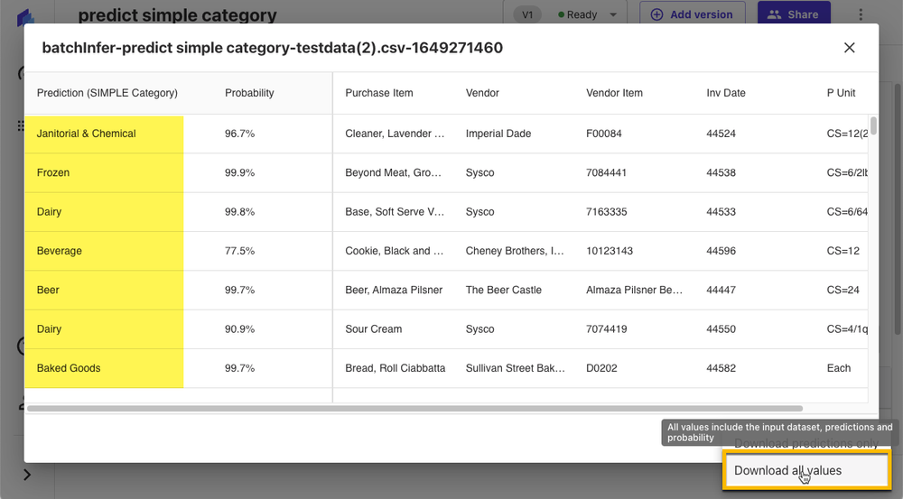Click the Sullivan Street Bak vendor cell
Screen dimensions: 903x499
pos(516,368)
